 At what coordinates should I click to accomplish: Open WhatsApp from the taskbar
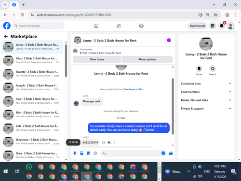click(x=29, y=167)
